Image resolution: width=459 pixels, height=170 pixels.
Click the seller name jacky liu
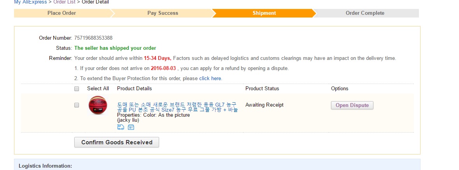pos(128,120)
